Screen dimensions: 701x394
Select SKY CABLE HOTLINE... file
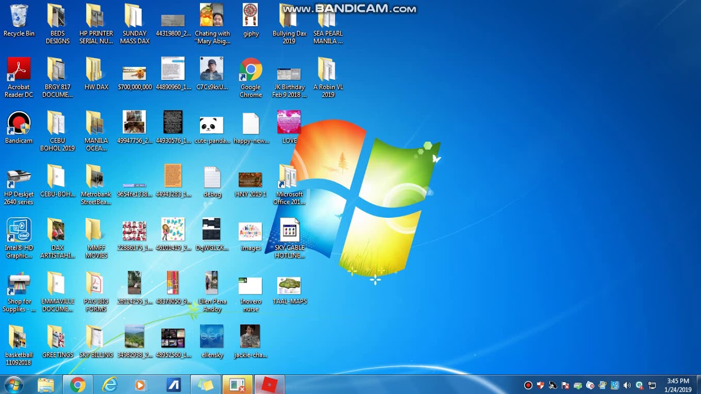point(289,239)
